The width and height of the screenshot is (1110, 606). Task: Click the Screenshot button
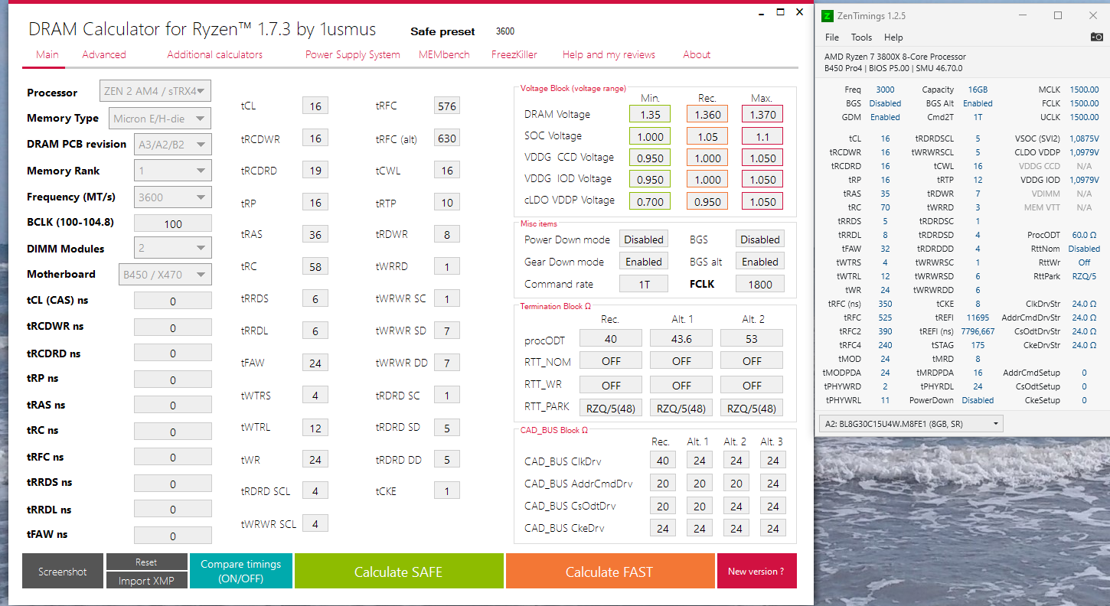pyautogui.click(x=63, y=572)
